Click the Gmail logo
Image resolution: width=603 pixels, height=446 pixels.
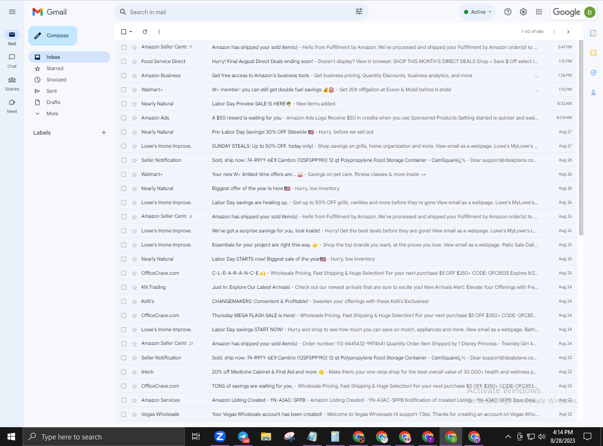point(49,12)
